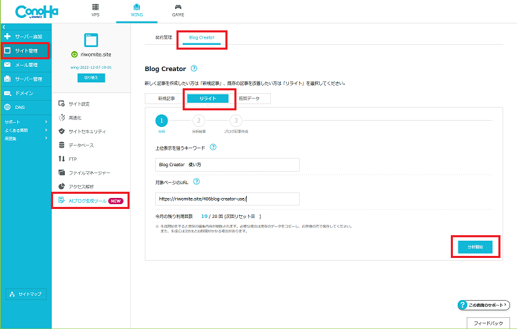The image size is (517, 329).
Task: Click the サーバー管理 building icon
Action: [x=8, y=79]
